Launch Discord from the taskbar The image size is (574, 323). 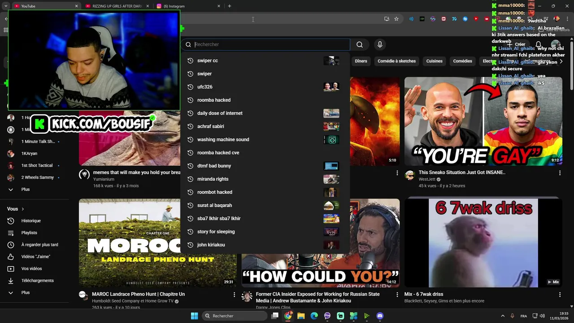pos(380,316)
